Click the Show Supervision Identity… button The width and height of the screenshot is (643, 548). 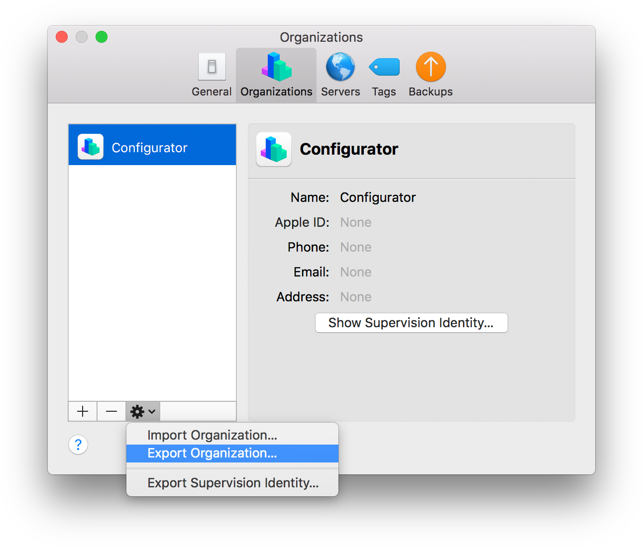[412, 323]
